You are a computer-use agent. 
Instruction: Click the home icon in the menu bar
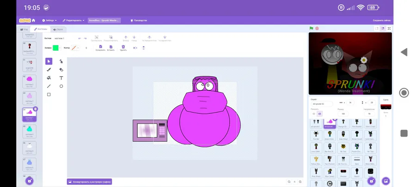[x=33, y=20]
